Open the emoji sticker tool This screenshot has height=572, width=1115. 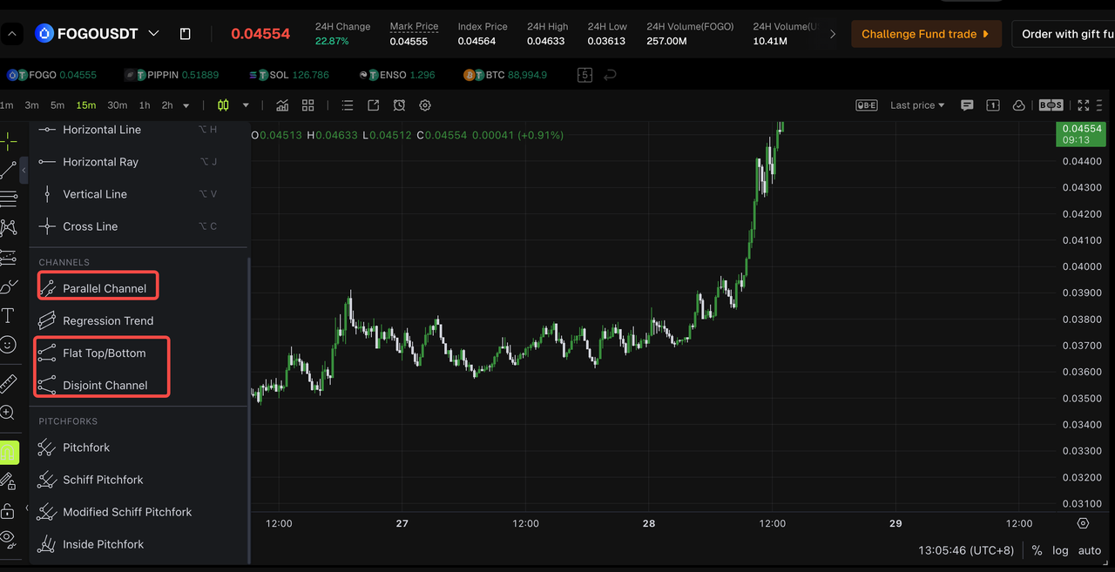(8, 345)
